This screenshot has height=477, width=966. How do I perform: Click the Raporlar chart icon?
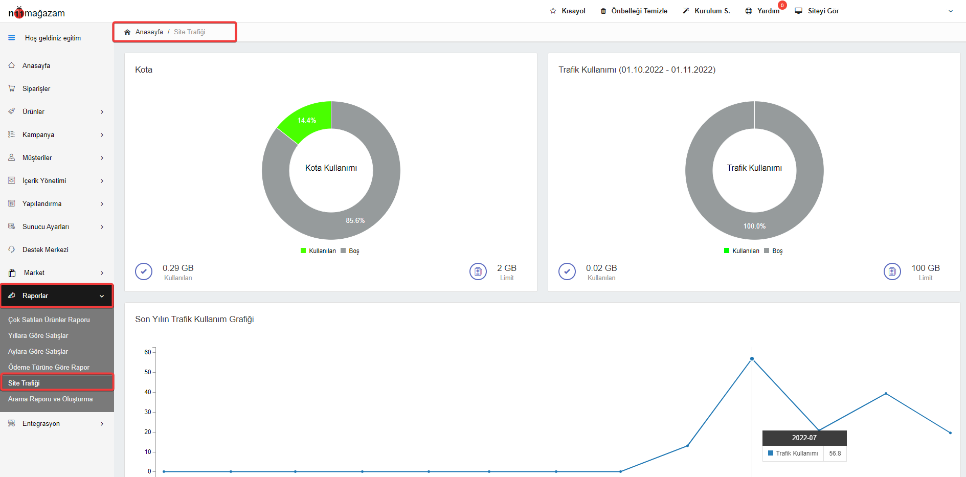pos(12,296)
